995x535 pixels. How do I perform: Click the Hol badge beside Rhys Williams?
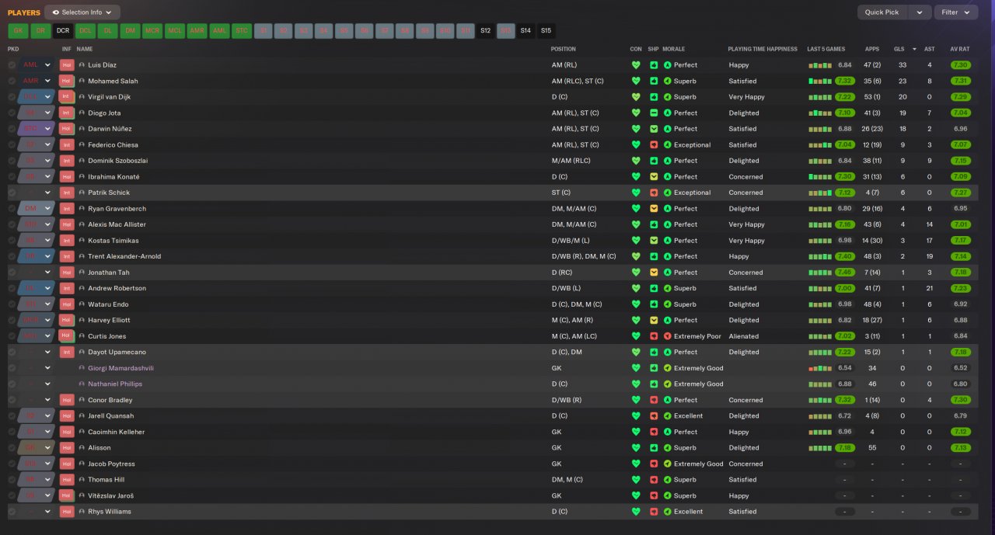(67, 512)
